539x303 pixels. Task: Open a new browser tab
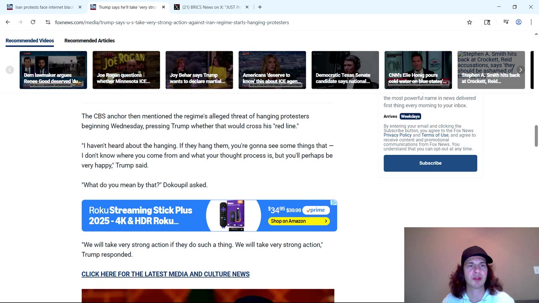(260, 7)
